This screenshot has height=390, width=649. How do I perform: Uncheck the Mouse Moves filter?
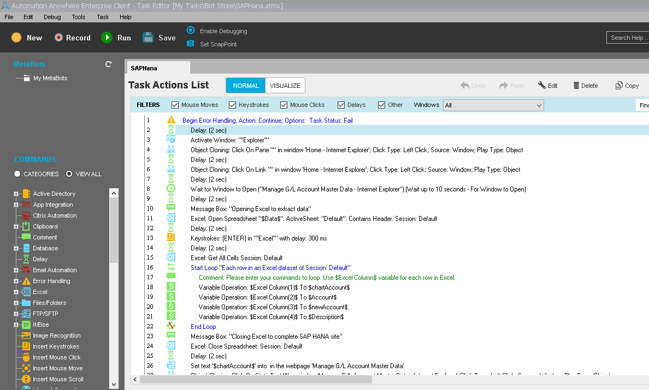(x=175, y=105)
